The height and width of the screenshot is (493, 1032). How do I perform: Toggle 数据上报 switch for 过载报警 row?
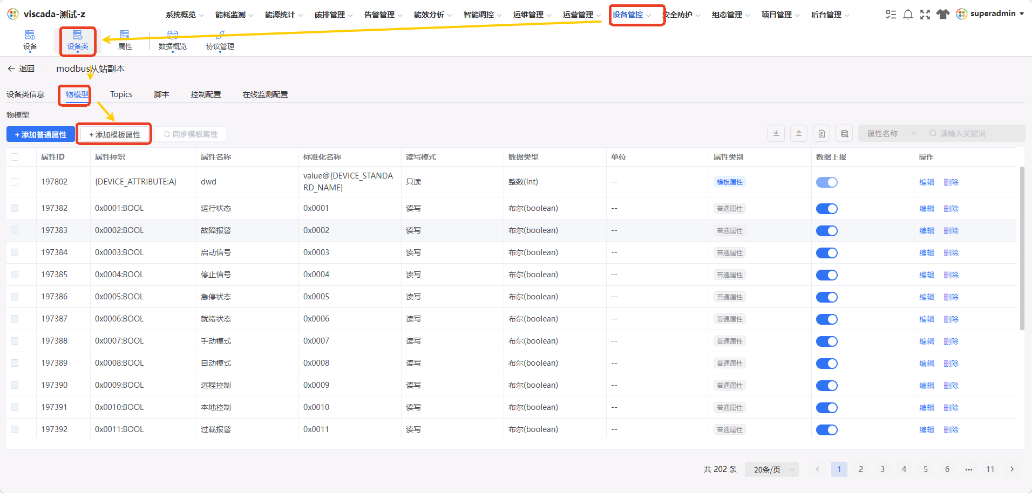coord(826,430)
